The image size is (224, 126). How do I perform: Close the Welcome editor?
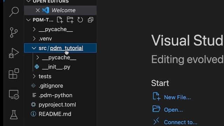38,10
